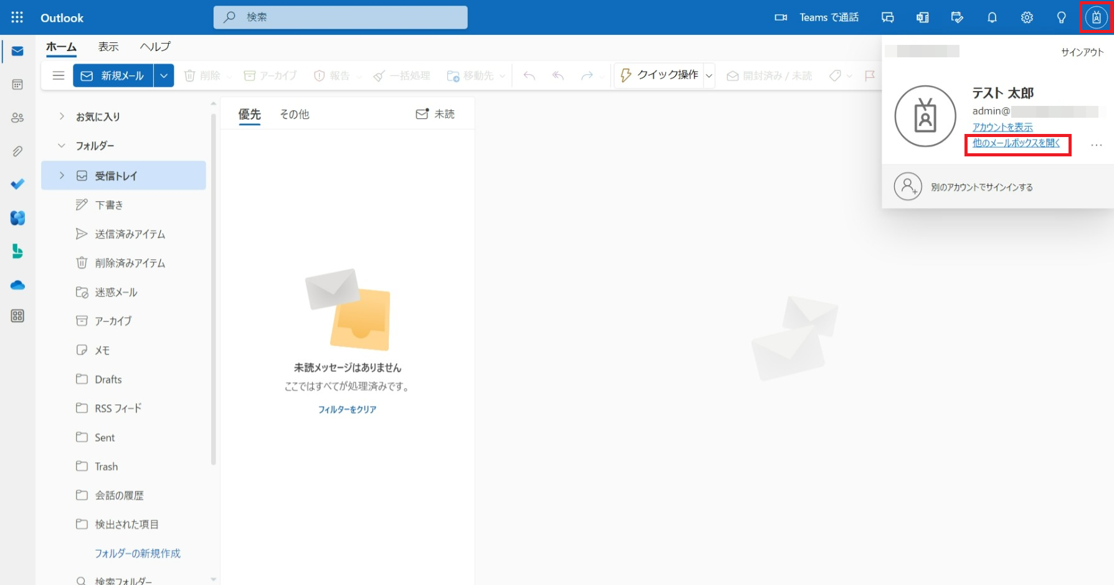Open the To Do checkmark app
Image resolution: width=1114 pixels, height=585 pixels.
pos(17,184)
